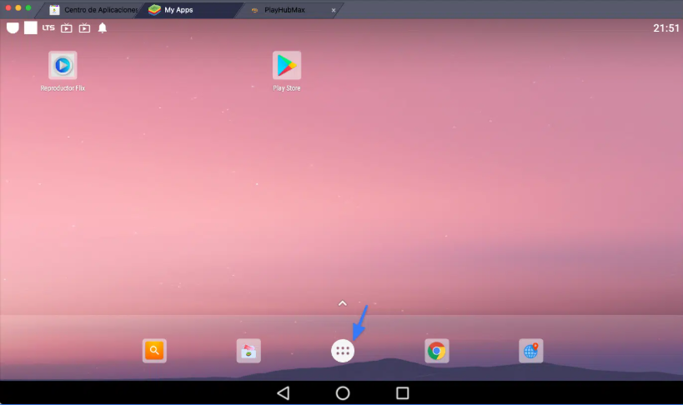
Task: Launch the Play Store app
Action: [x=286, y=66]
